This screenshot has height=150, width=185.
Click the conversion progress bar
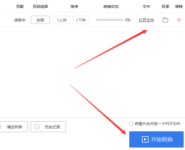[x=109, y=20]
